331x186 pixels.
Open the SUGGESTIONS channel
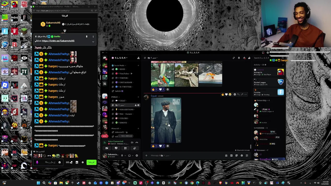pos(126,110)
